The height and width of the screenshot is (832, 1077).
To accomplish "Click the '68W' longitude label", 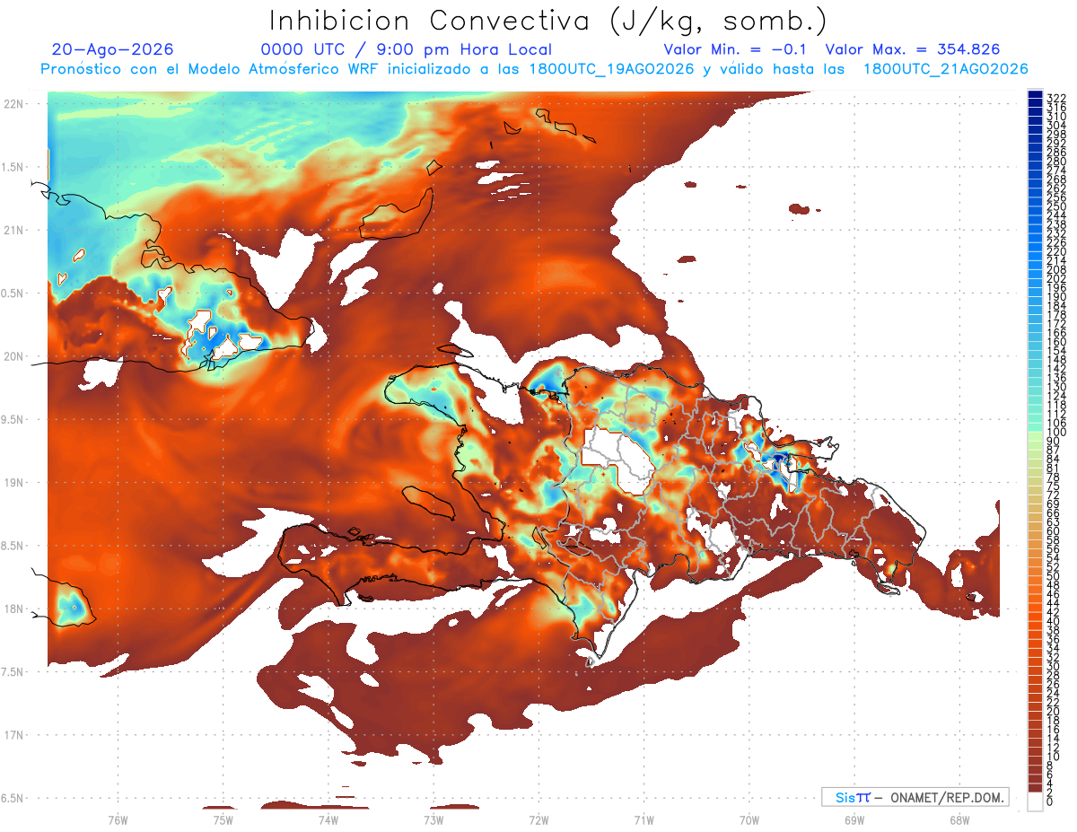I will (x=959, y=819).
